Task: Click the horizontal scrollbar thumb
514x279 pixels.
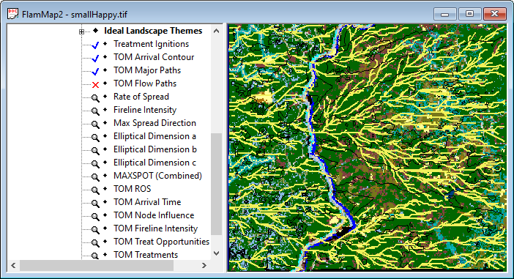Action: coord(97,265)
